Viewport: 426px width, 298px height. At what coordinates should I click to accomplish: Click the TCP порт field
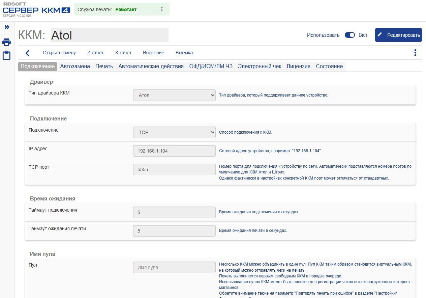coord(175,169)
